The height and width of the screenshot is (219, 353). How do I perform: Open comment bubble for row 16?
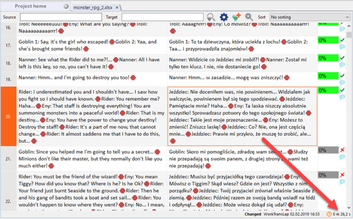click(342, 29)
